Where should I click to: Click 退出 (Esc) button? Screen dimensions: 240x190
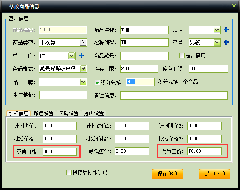pyautogui.click(x=214, y=174)
